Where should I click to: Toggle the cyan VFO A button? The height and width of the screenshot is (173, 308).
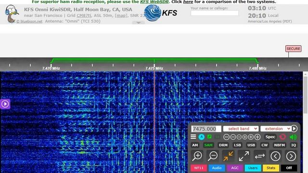pos(201,137)
